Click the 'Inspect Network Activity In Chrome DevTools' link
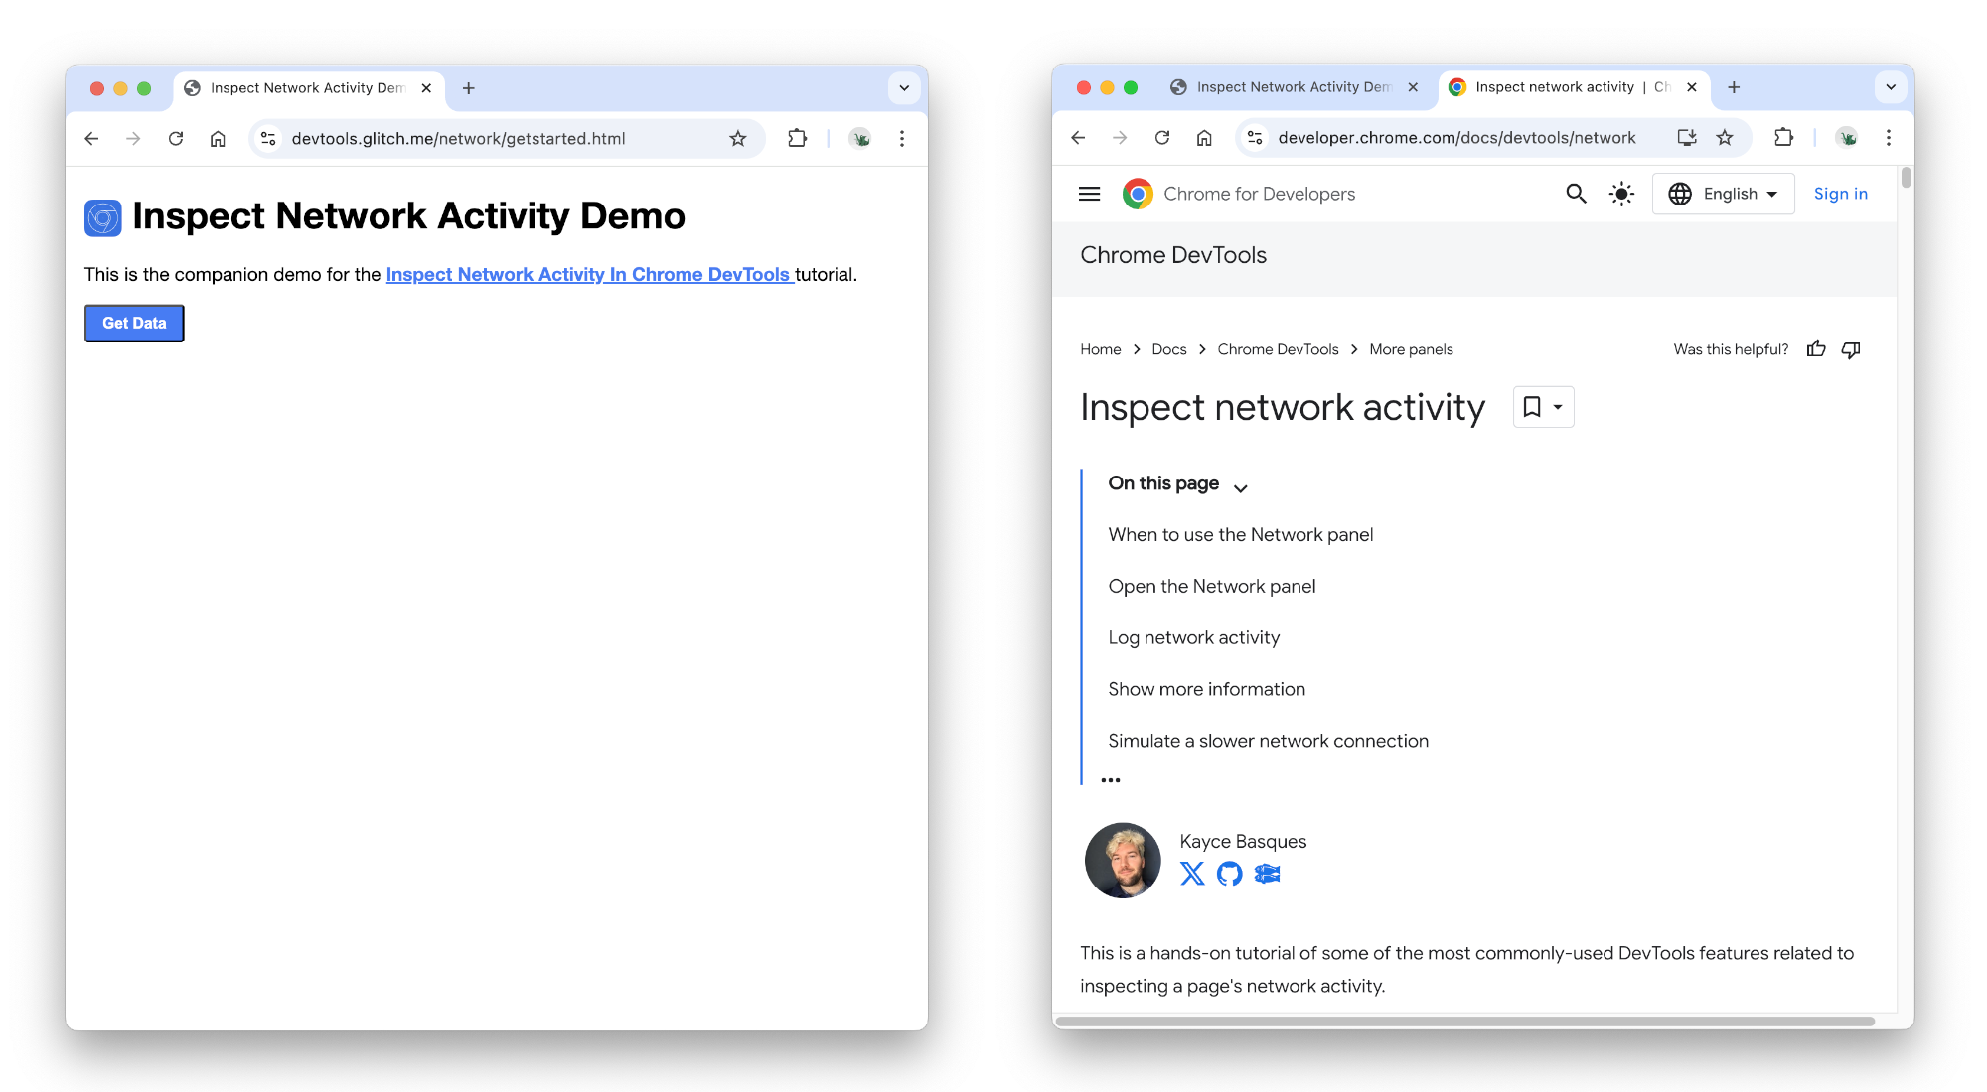1987x1092 pixels. tap(588, 274)
